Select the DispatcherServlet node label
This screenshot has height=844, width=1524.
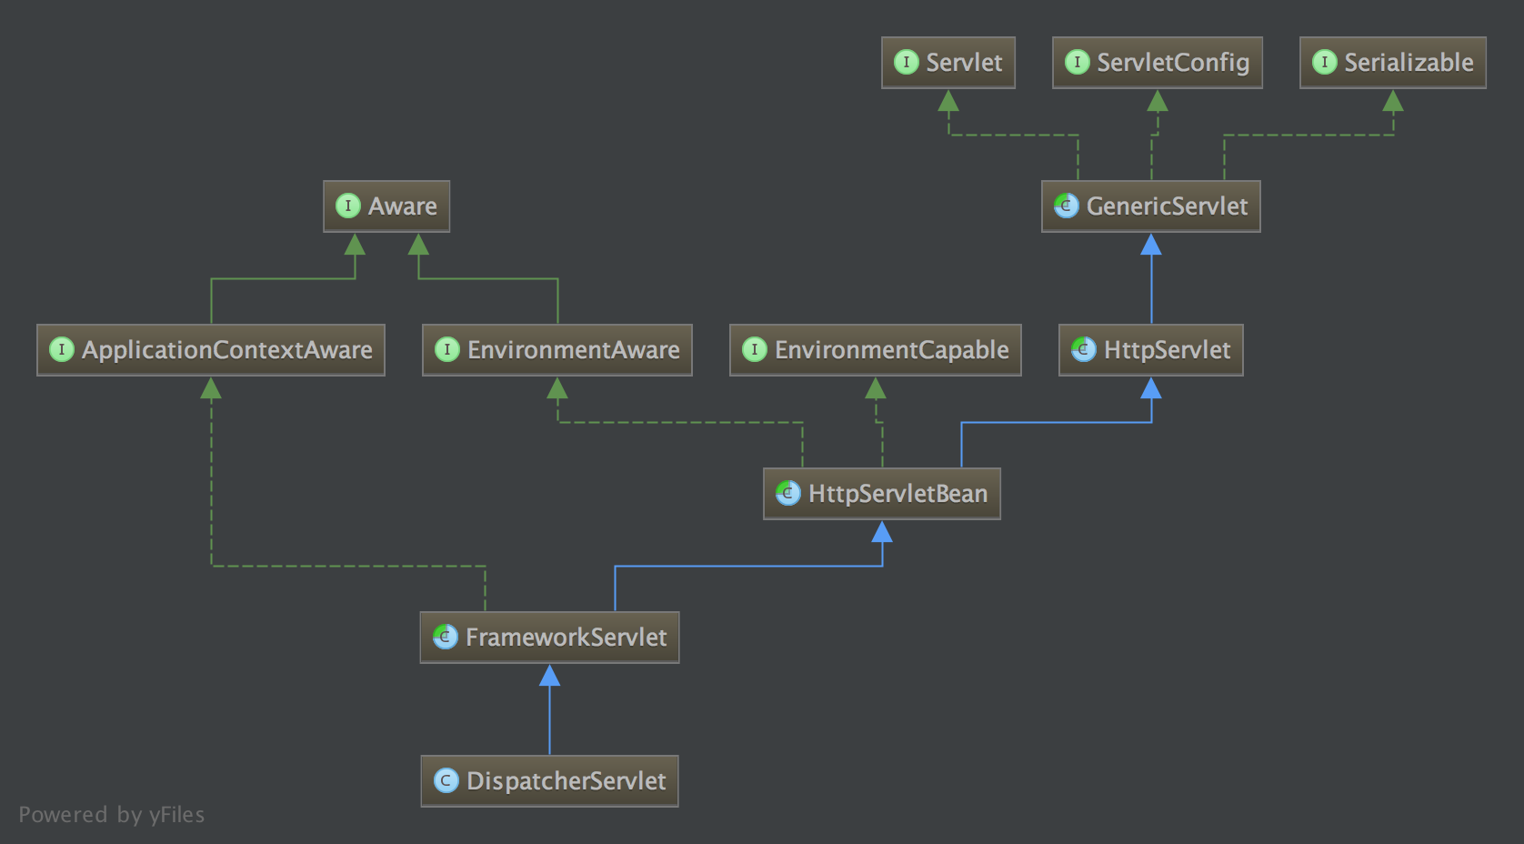566,780
